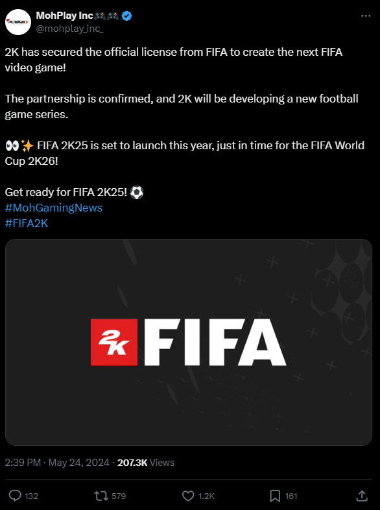380x510 pixels.
Task: Click the red 2K logo in image
Action: 113,342
